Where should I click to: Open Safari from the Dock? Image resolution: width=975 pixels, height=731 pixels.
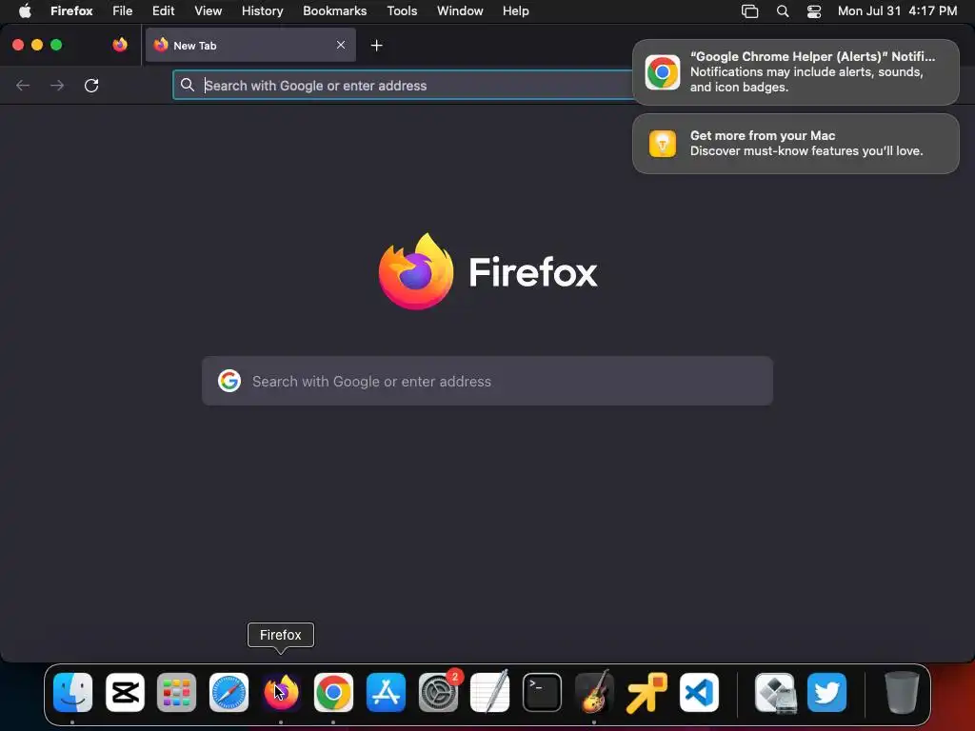pyautogui.click(x=229, y=692)
